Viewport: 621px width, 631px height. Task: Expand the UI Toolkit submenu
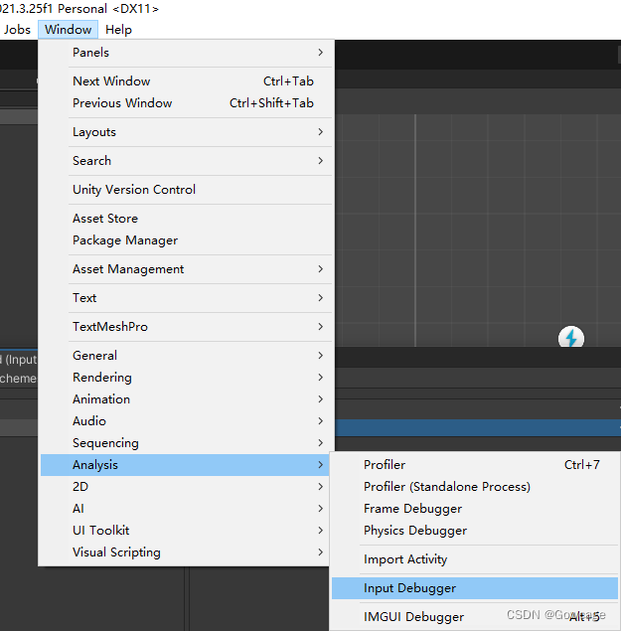click(x=185, y=531)
